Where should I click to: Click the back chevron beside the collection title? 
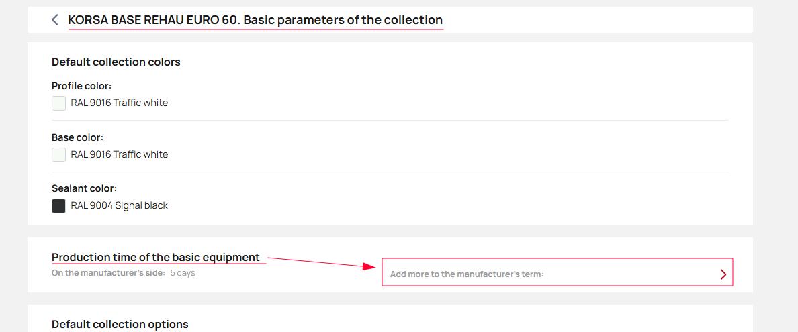pyautogui.click(x=55, y=20)
